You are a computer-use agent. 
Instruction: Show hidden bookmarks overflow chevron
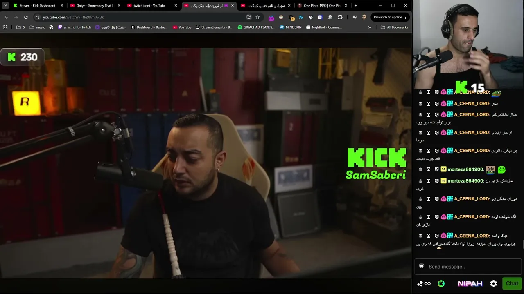tap(370, 27)
